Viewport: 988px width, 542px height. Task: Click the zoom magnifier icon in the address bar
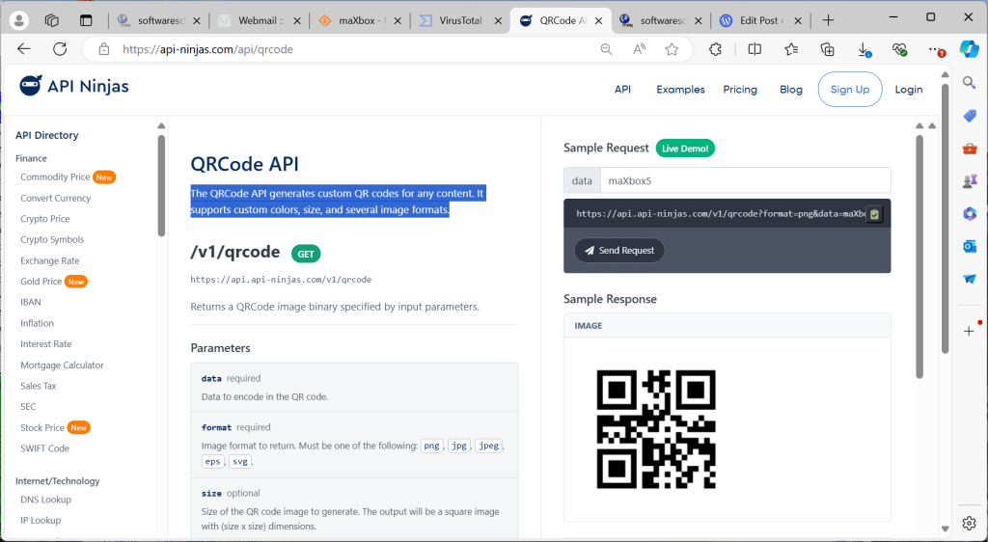[x=607, y=49]
